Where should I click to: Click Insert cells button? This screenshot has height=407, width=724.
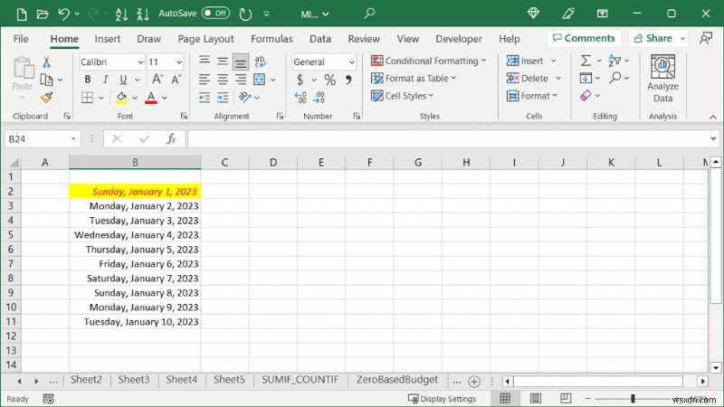[525, 61]
